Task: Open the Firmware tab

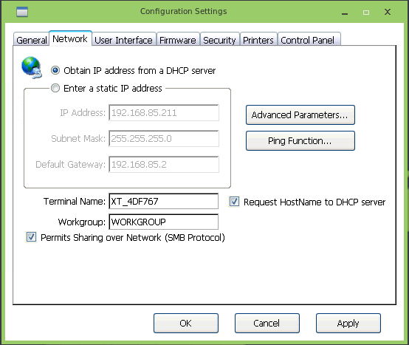Action: pos(178,40)
